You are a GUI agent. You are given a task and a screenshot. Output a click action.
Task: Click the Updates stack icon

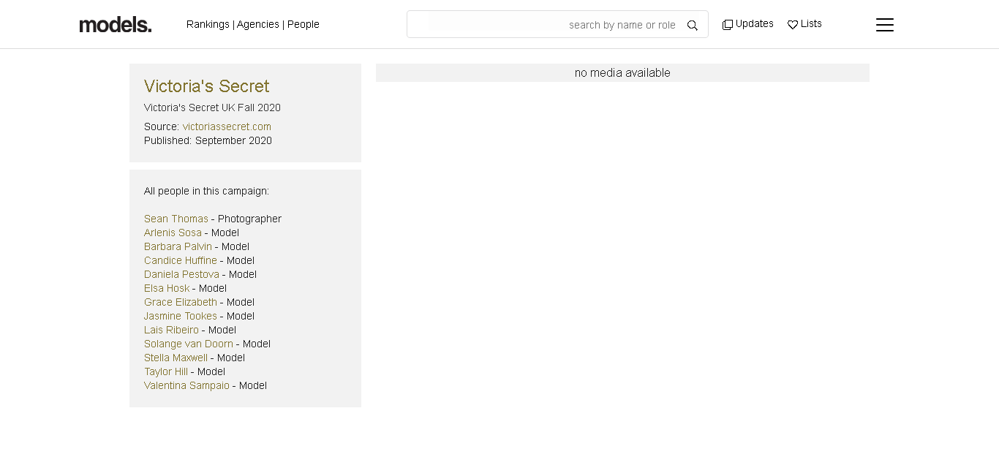[728, 25]
